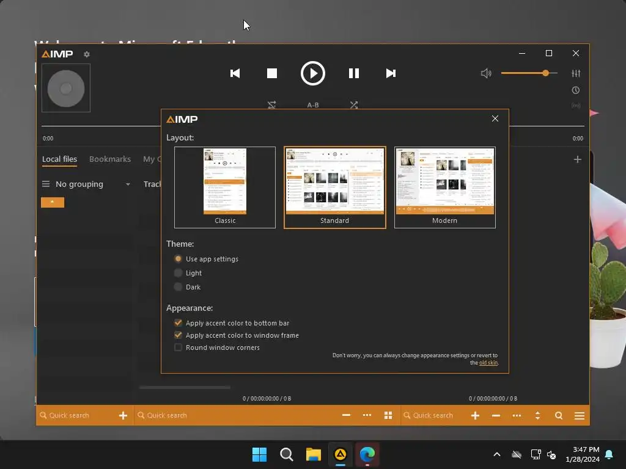This screenshot has width=626, height=469.
Task: Open grouping list menu icon
Action: pyautogui.click(x=46, y=184)
